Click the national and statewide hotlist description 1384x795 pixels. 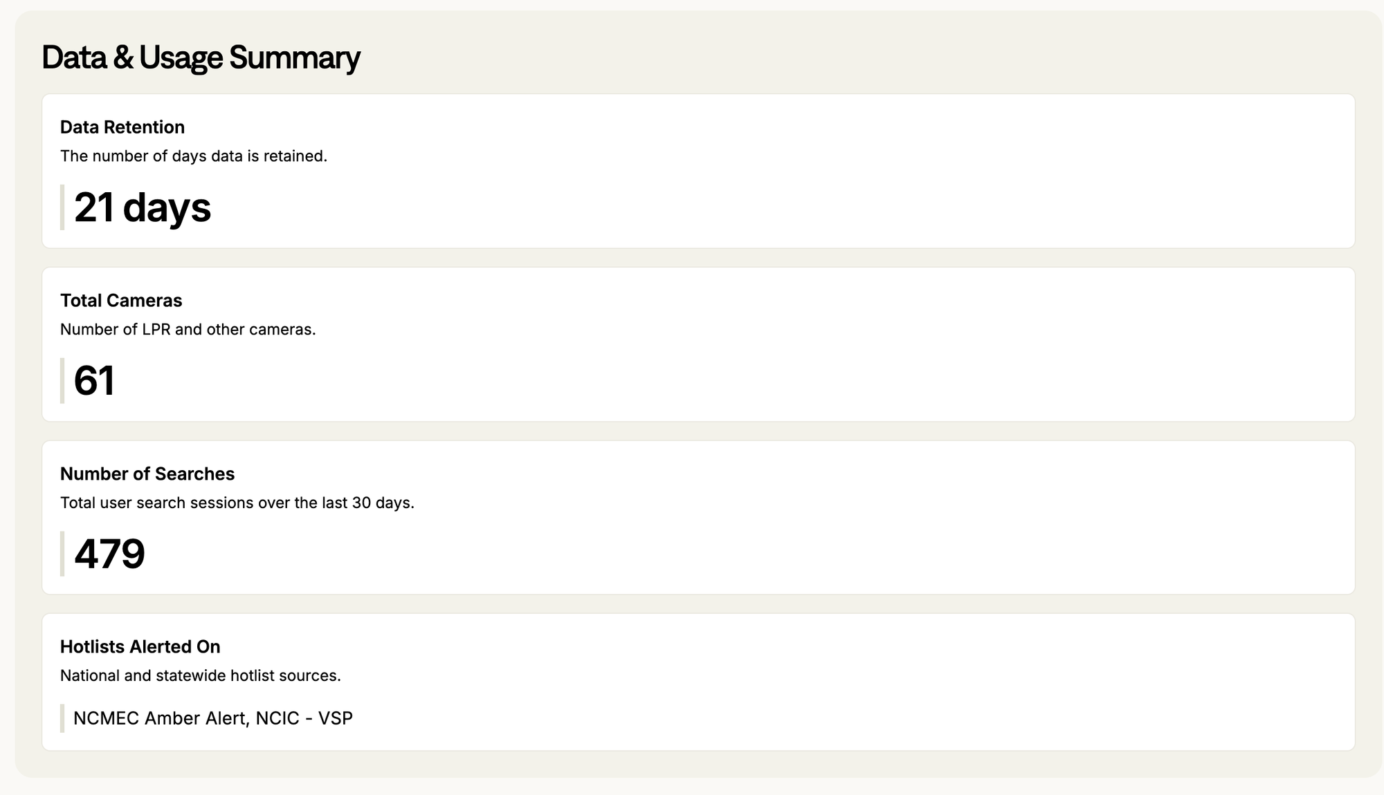point(201,675)
